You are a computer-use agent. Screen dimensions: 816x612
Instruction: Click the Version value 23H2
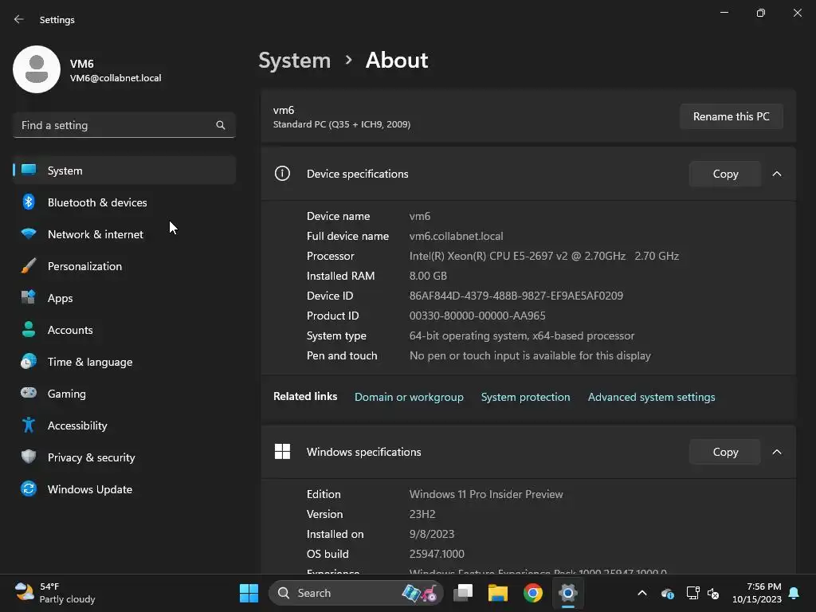(422, 514)
